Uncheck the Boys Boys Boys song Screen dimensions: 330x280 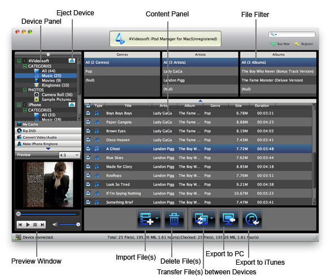(88, 113)
